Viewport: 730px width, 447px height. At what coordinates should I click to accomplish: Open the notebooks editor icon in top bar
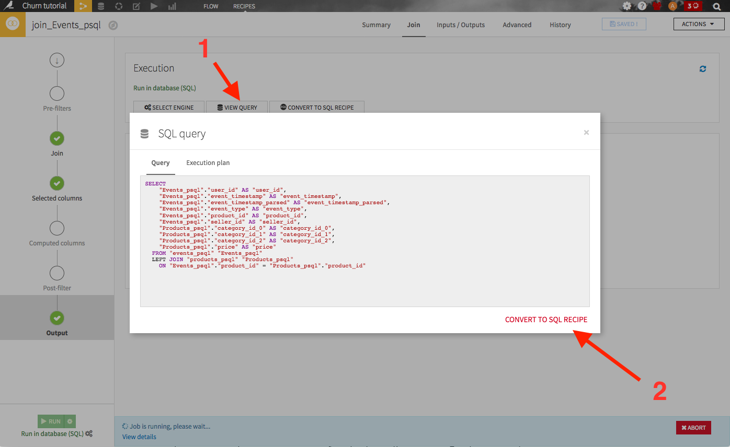tap(136, 6)
